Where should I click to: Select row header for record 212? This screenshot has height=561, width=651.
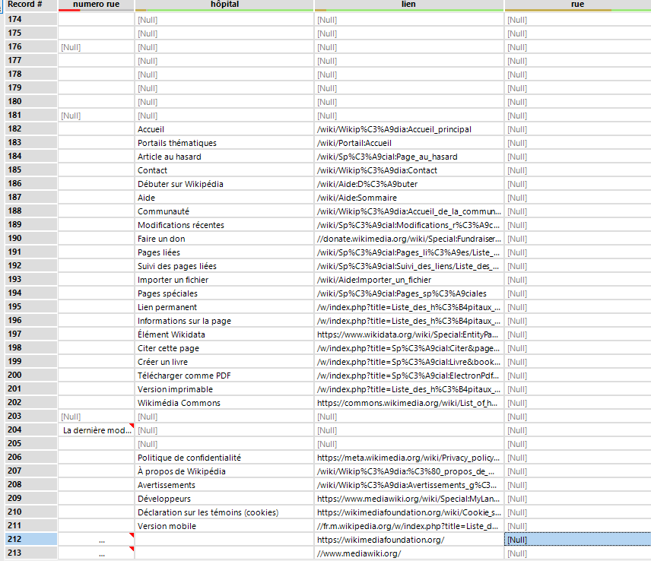coord(30,540)
